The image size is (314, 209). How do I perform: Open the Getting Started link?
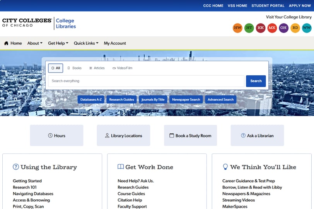pyautogui.click(x=27, y=181)
